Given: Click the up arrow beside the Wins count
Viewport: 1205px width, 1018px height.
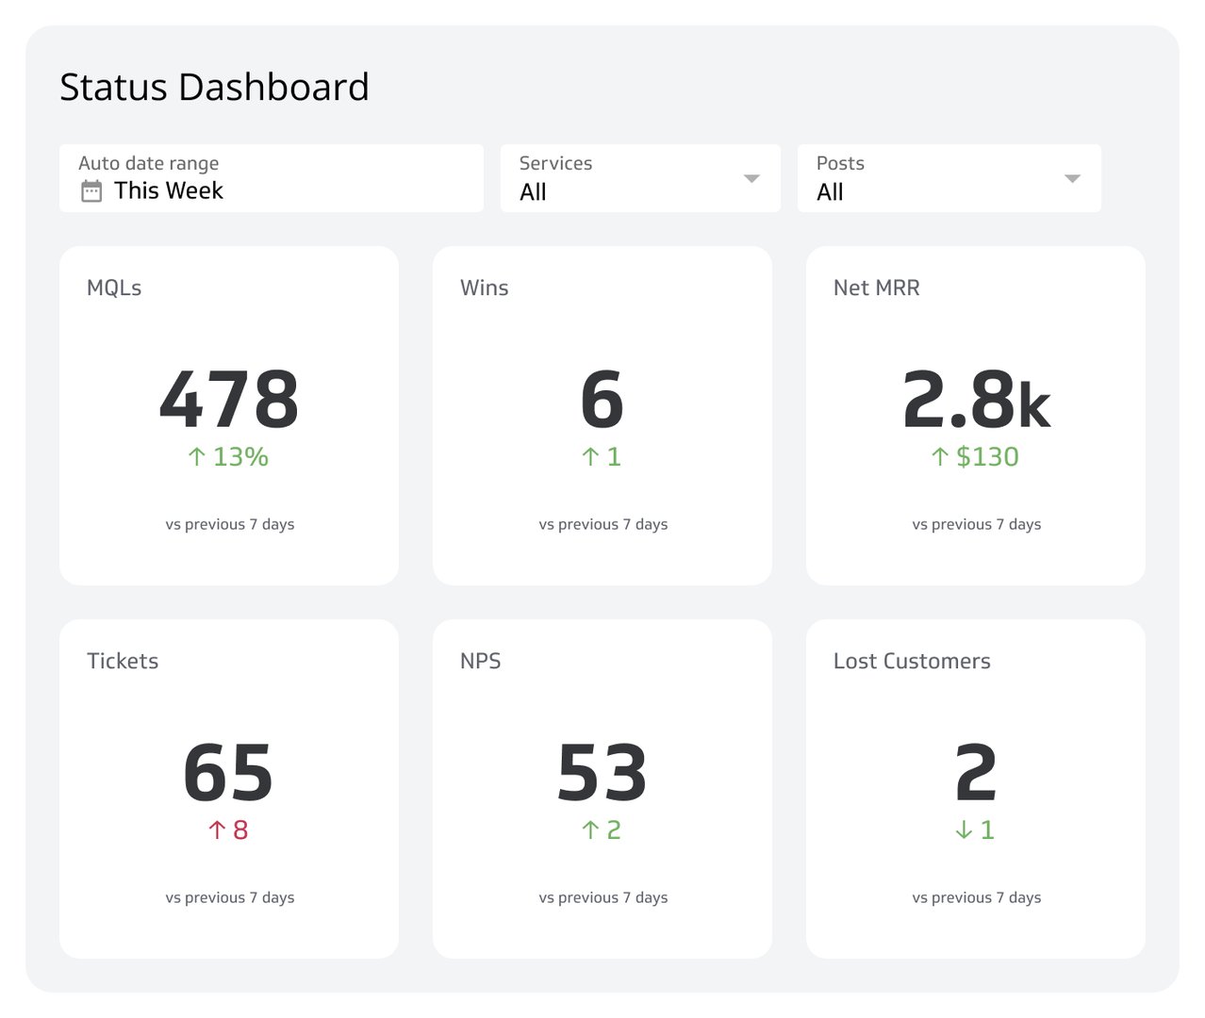Looking at the screenshot, I should click(592, 456).
